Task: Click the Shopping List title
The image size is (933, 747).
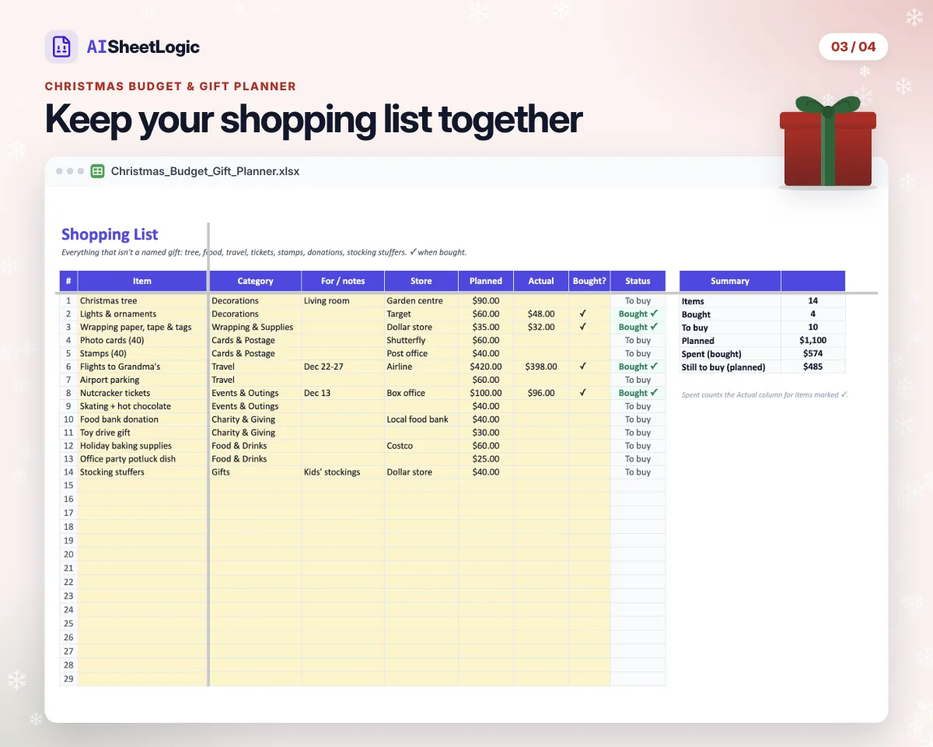Action: [x=110, y=234]
